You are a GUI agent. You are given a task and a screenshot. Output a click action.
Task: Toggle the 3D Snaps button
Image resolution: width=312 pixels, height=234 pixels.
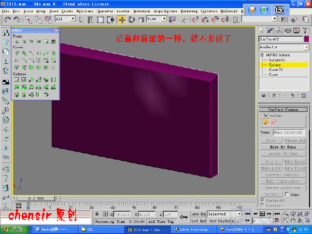(195, 20)
